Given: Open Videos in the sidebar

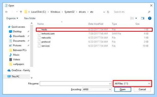Looking at the screenshot, I should (16, 59).
